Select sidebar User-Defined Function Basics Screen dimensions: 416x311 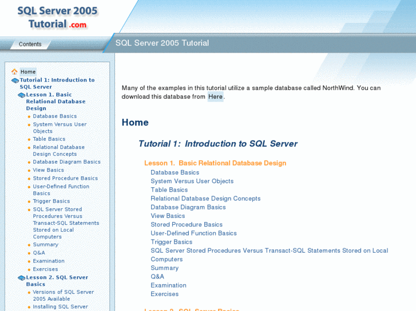[x=61, y=190]
